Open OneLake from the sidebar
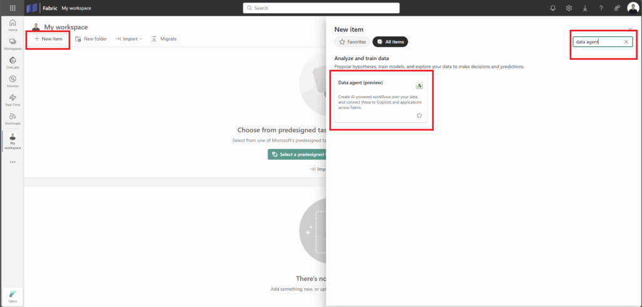The image size is (642, 307). 13,63
